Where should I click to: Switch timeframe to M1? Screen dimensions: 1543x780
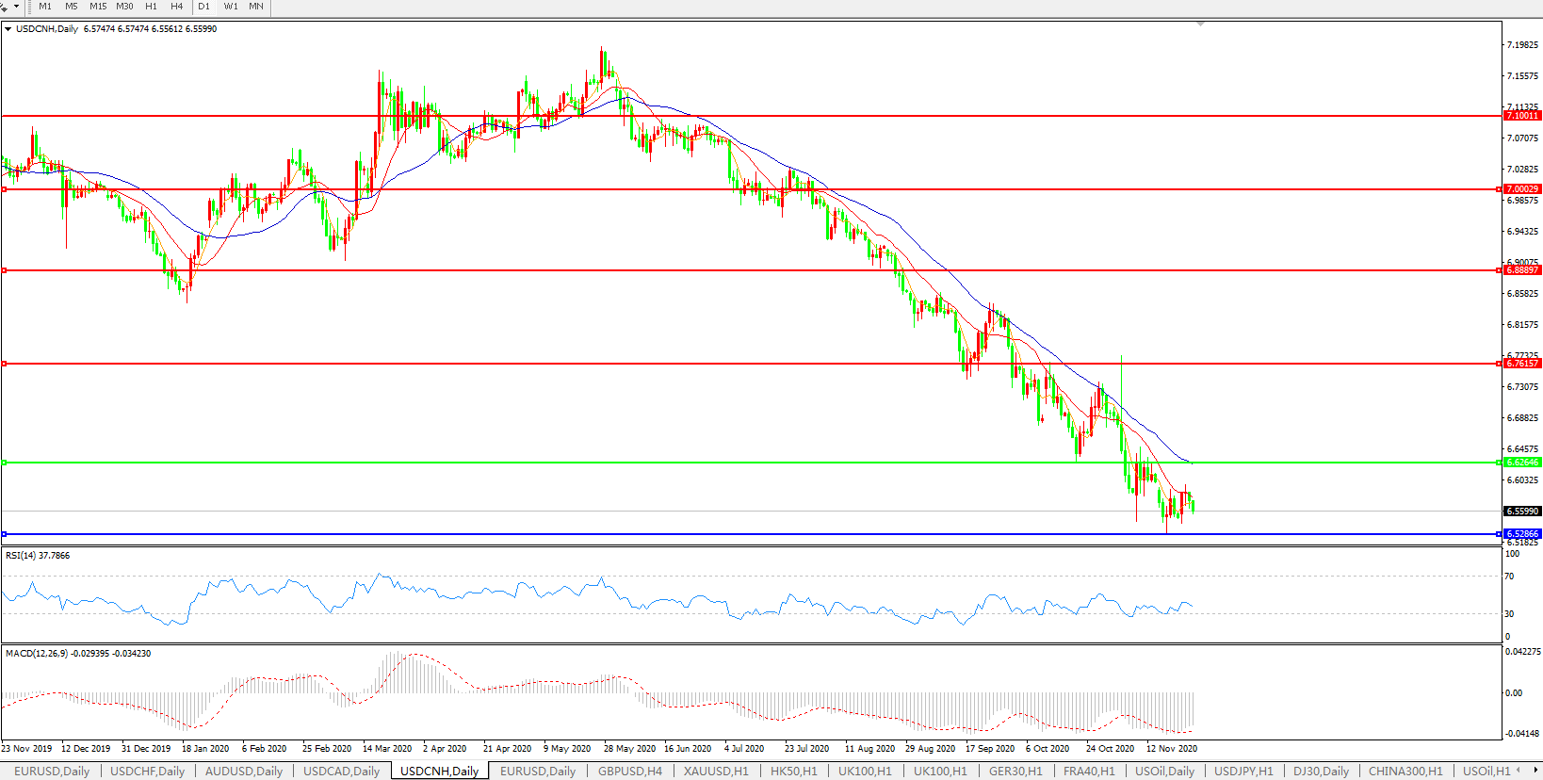(x=45, y=7)
